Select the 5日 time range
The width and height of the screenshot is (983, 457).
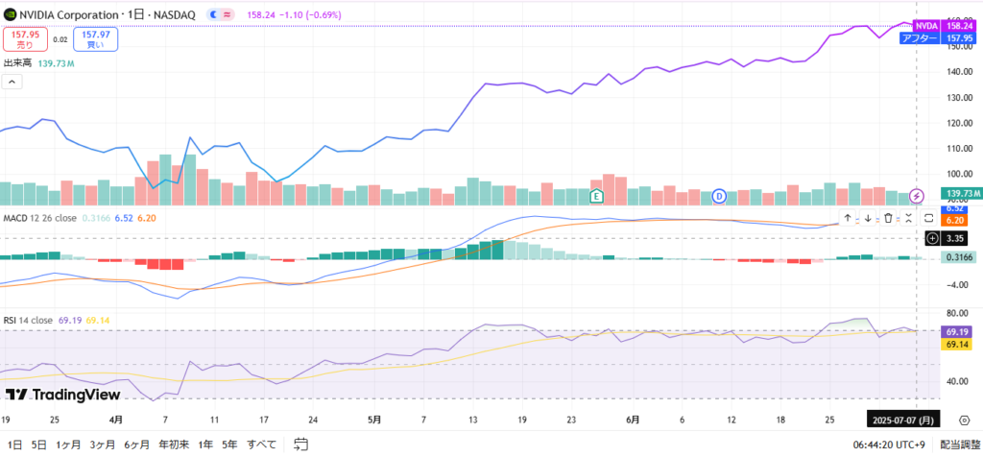38,445
